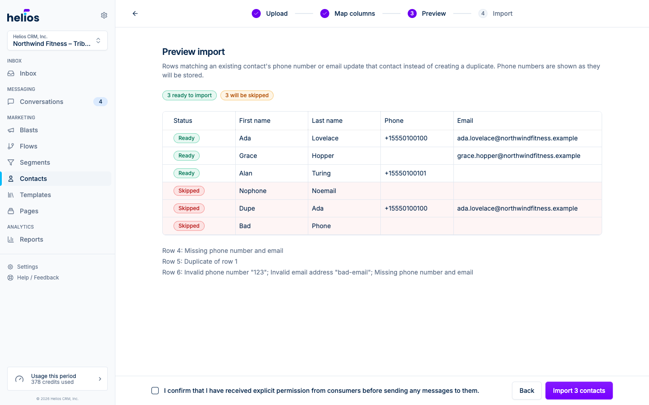Viewport: 649px width, 405px height.
Task: Click the Settings cog icon in sidebar footer
Action: click(10, 267)
